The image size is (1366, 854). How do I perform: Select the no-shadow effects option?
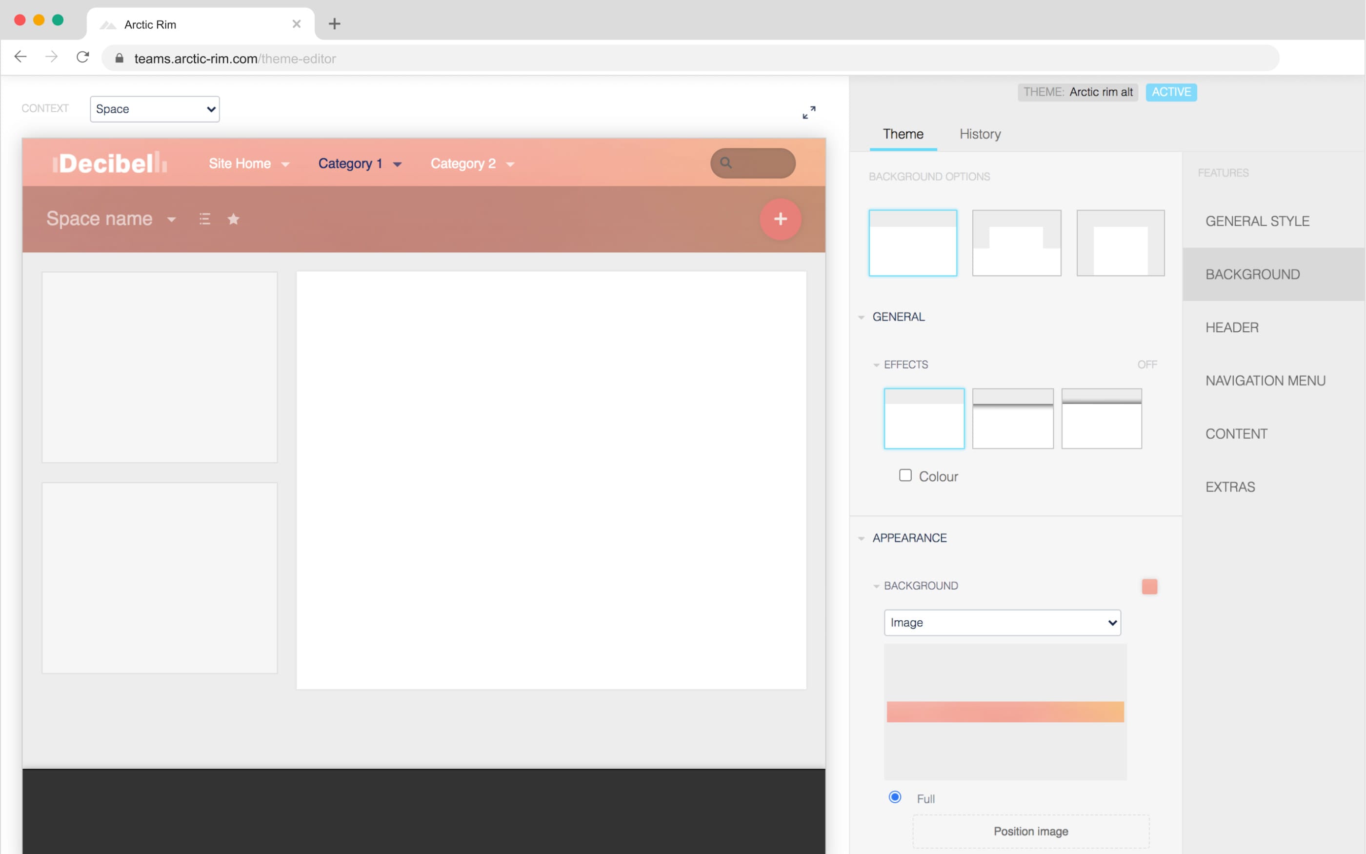(924, 419)
